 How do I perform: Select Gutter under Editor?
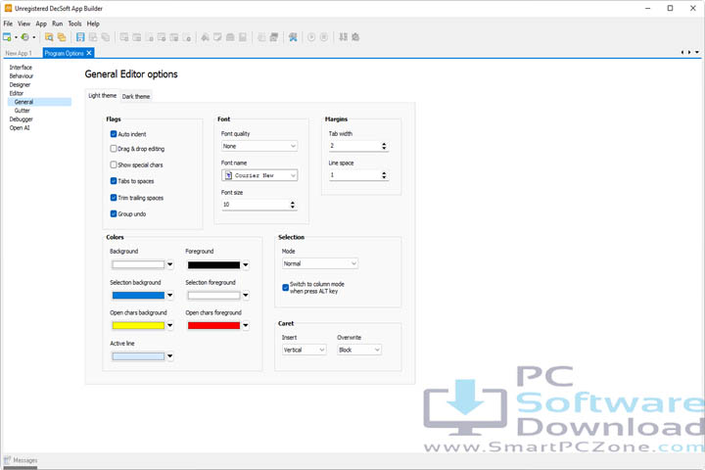pyautogui.click(x=22, y=111)
